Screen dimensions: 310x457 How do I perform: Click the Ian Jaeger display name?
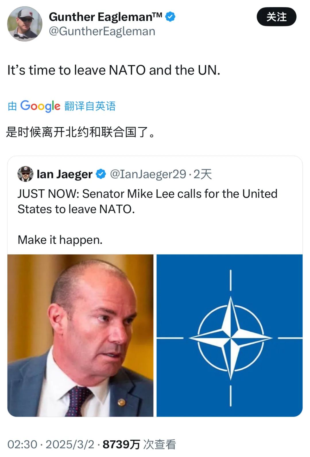coord(65,174)
